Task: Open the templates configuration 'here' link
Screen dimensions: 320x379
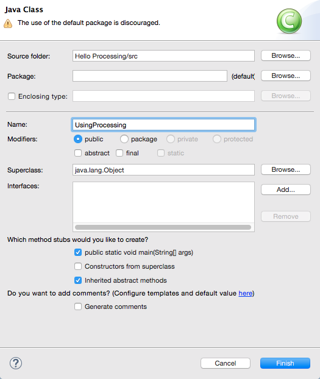Action: [245, 293]
